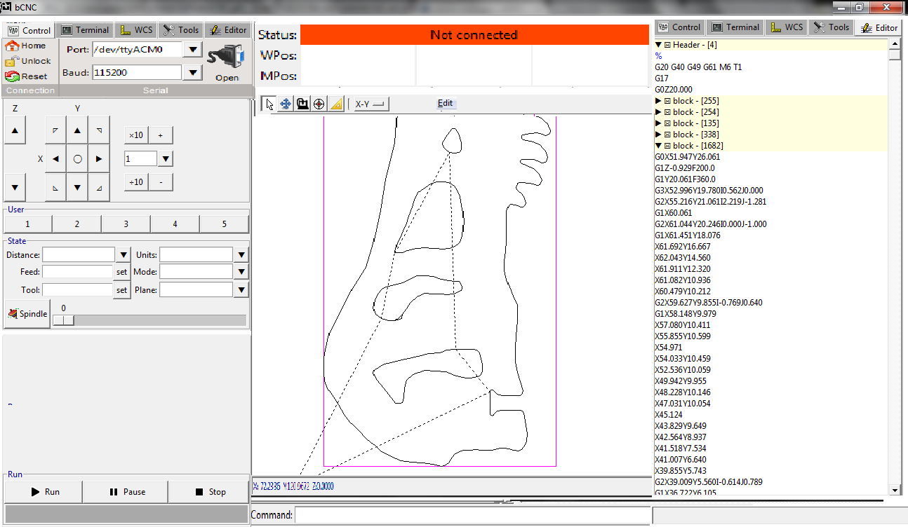Open the Baud rate dropdown arrow
Screen dimensions: 908x527
pyautogui.click(x=193, y=72)
